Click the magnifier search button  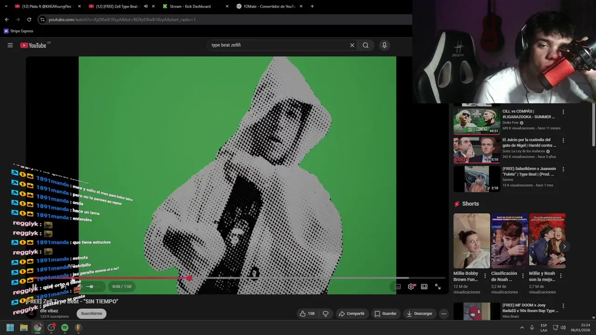366,45
